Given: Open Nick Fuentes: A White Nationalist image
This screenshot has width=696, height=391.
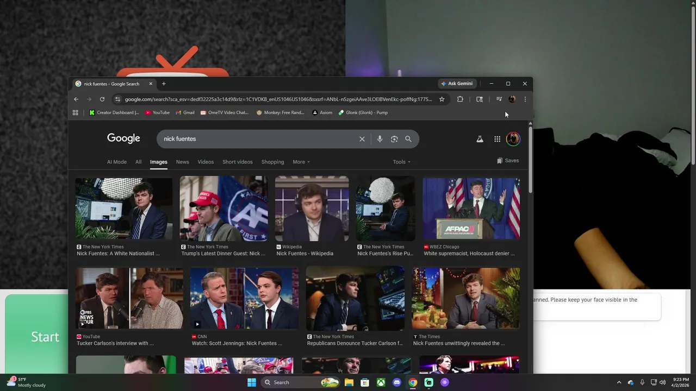Looking at the screenshot, I should 124,209.
